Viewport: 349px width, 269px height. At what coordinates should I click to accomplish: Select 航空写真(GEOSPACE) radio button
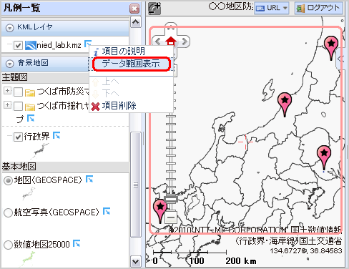[8, 212]
